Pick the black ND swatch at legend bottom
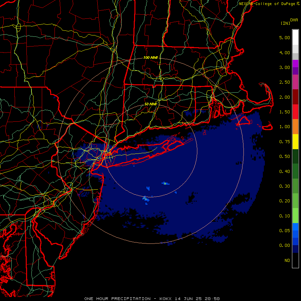This screenshot has width=301, height=301. tap(295, 260)
